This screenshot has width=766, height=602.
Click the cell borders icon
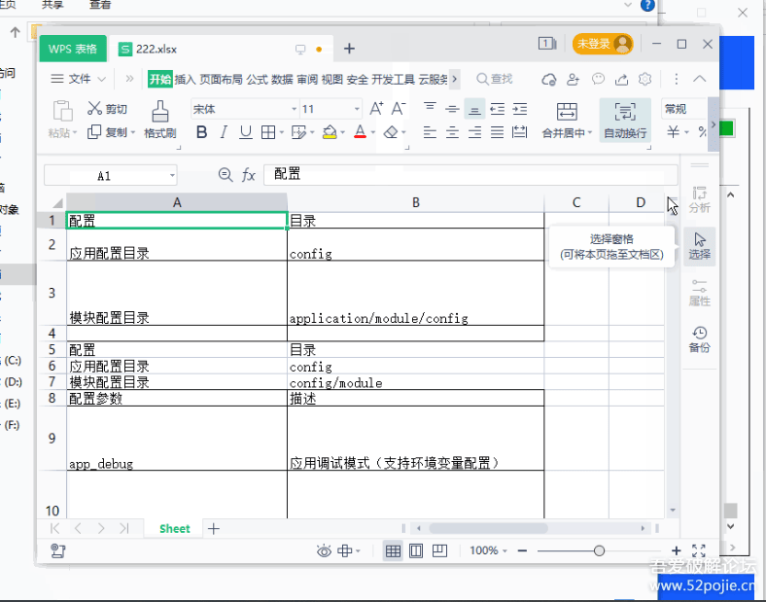268,132
